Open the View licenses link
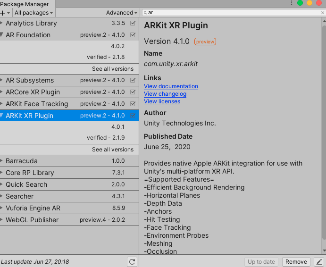Screen dimensions: 326x267 coord(162,101)
